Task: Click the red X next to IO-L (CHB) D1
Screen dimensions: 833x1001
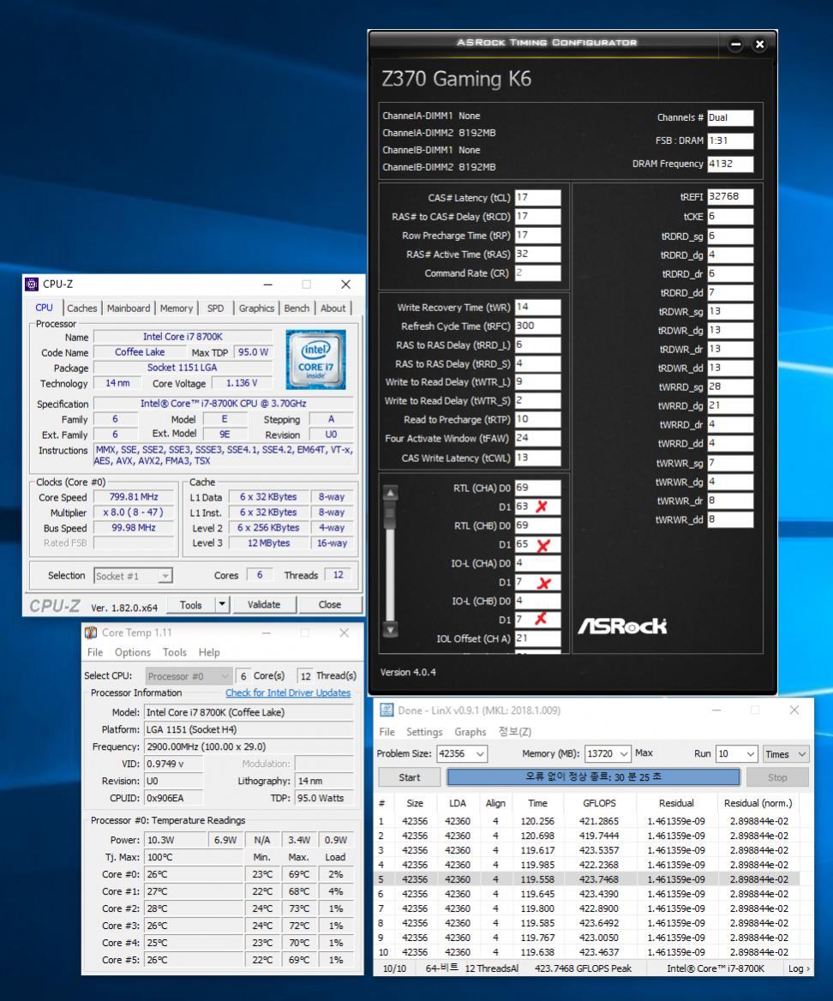Action: coord(541,619)
